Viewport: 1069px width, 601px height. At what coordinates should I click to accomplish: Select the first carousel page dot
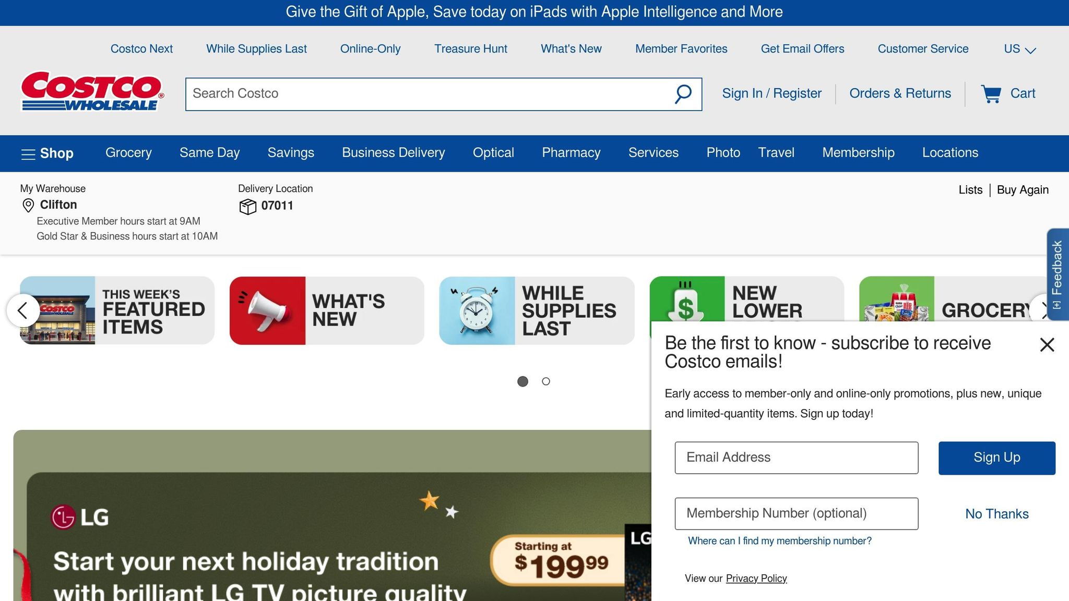(x=522, y=381)
